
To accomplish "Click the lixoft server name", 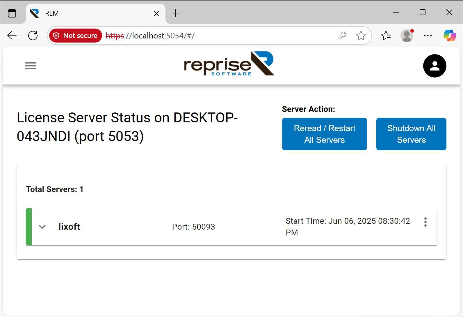I will [x=69, y=227].
